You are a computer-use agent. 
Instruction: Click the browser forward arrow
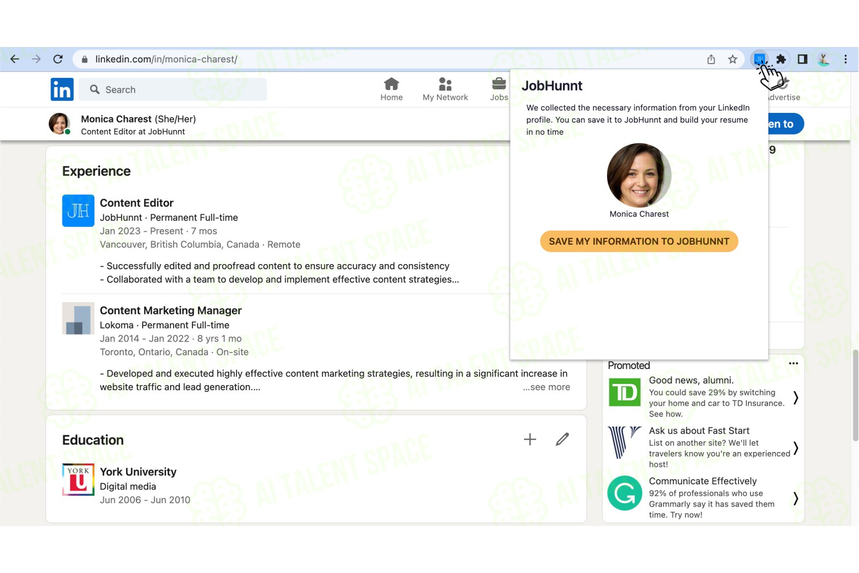(36, 59)
